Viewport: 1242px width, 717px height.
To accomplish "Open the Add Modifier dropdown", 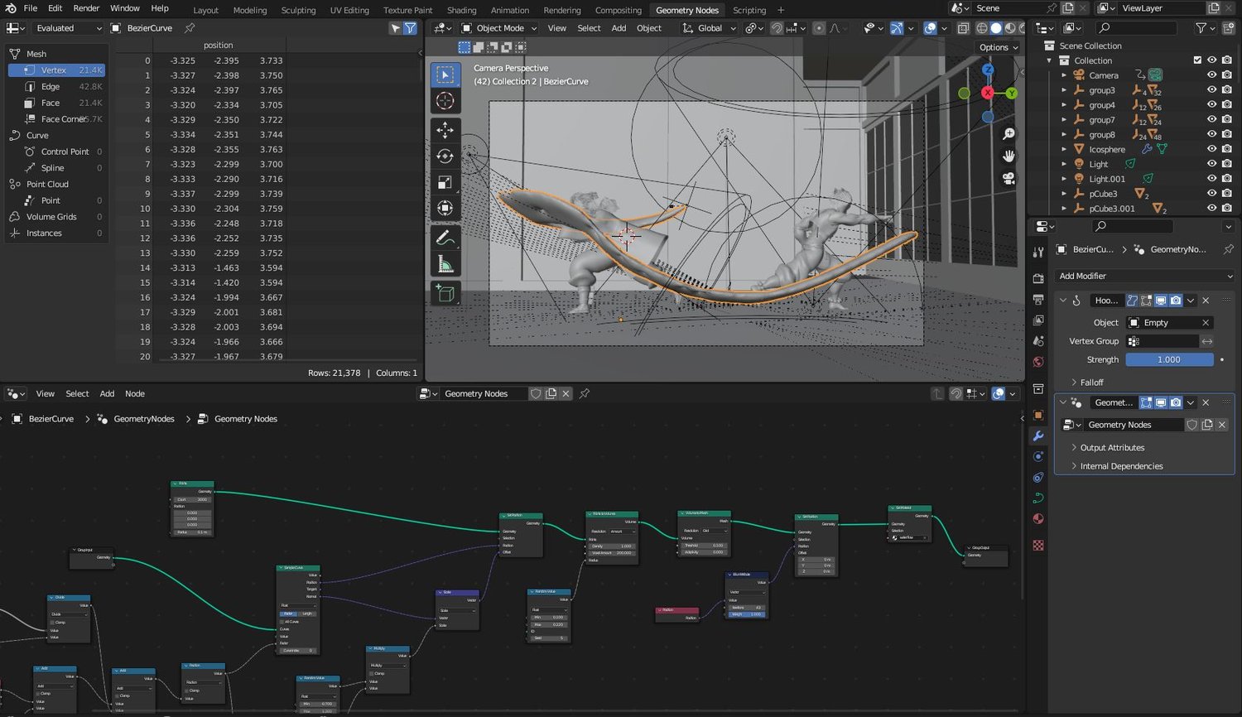I will tap(1145, 277).
